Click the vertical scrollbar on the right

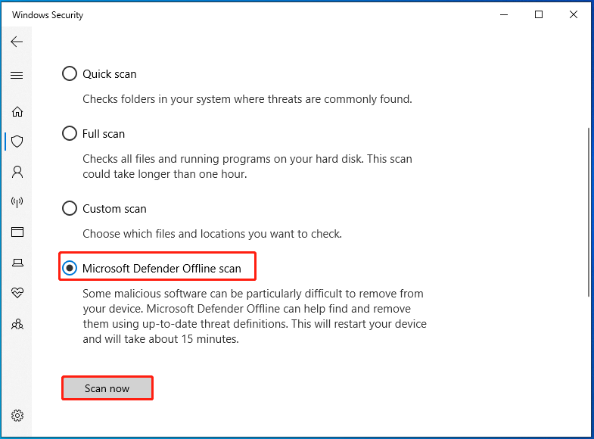coord(588,212)
